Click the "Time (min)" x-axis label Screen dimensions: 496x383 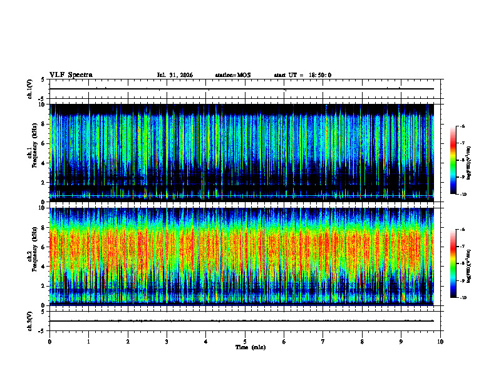point(251,347)
